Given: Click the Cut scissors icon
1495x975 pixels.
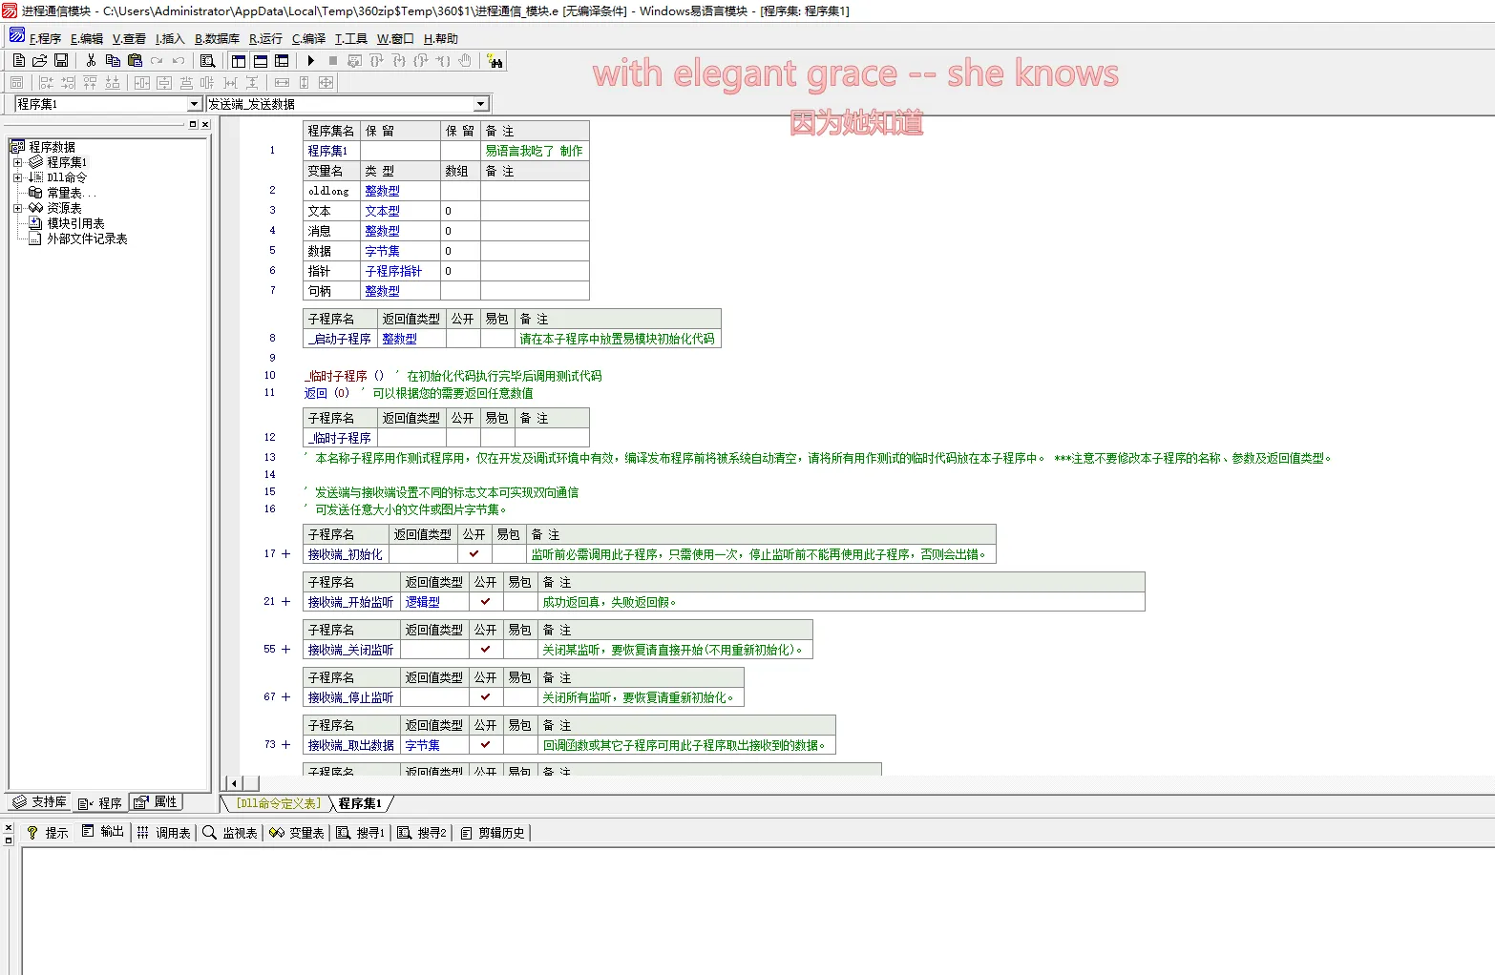Looking at the screenshot, I should [x=91, y=60].
